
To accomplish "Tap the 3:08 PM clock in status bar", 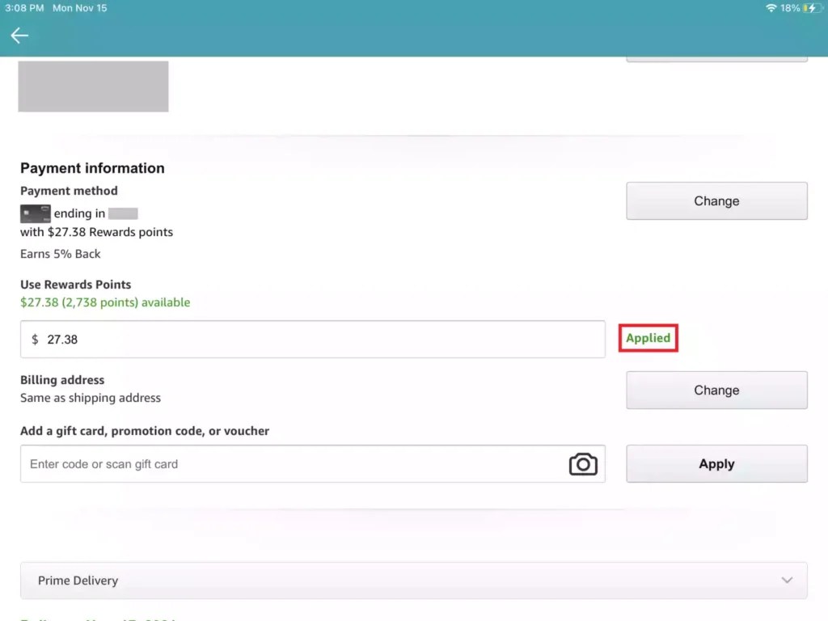I will [x=24, y=8].
